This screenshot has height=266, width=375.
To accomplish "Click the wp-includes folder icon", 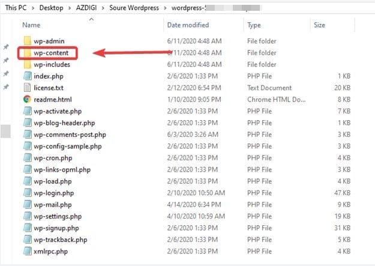I will [x=27, y=64].
